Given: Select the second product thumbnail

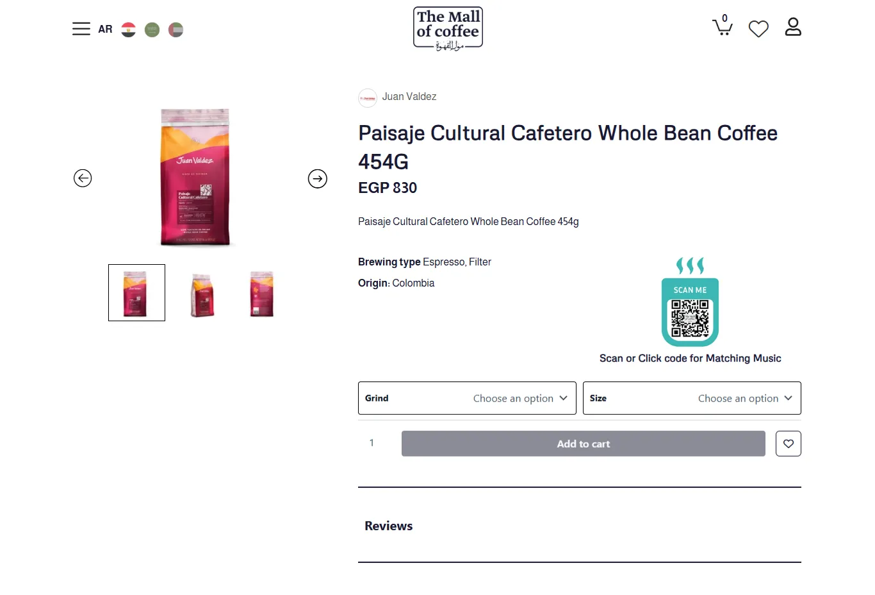Looking at the screenshot, I should pos(202,294).
